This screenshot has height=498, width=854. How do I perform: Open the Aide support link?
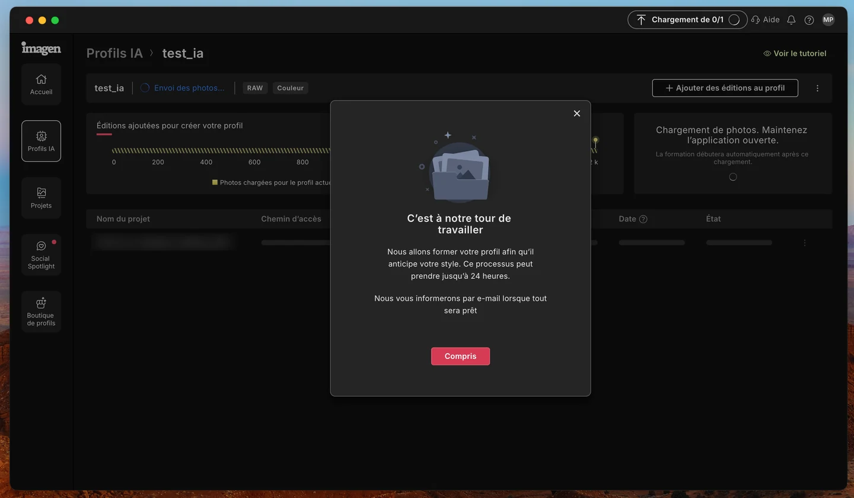coord(766,20)
